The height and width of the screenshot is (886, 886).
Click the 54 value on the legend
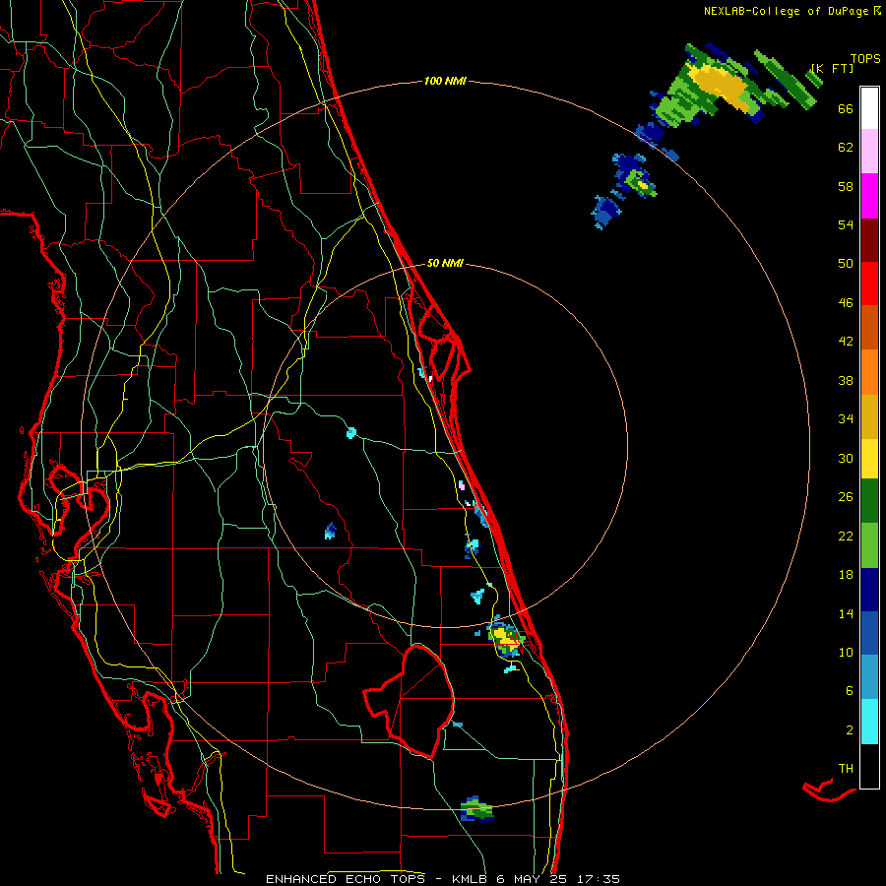(846, 225)
